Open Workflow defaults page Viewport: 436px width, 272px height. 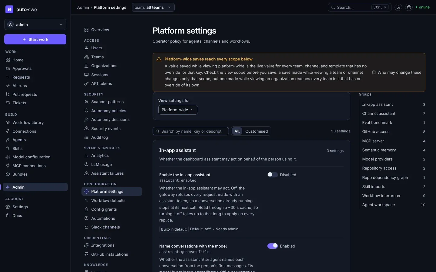(x=112, y=200)
